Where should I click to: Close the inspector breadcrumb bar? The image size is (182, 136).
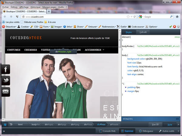[x=178, y=125]
